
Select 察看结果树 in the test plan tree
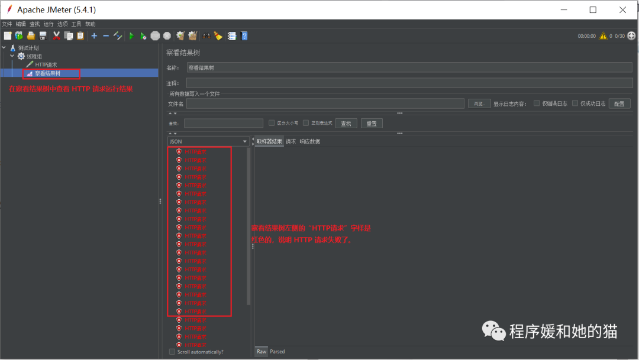47,73
